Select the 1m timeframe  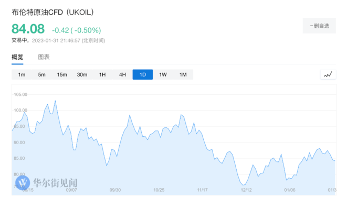[x=22, y=74]
